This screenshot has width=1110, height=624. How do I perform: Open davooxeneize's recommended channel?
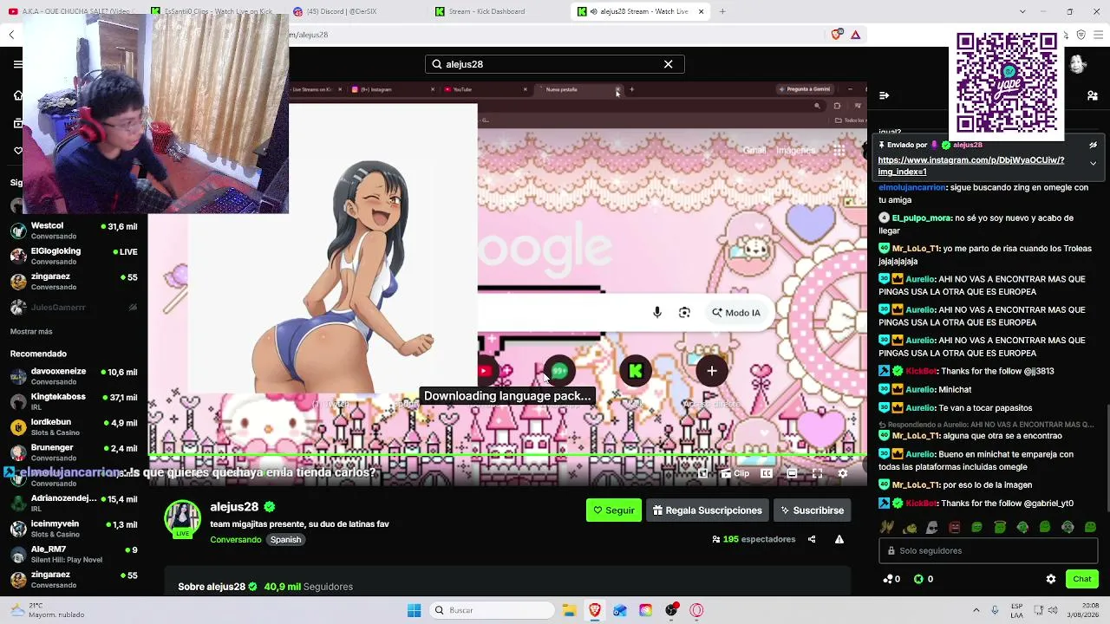[x=74, y=376]
